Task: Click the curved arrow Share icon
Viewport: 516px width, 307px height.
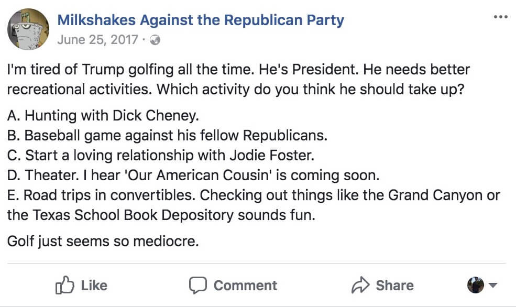Action: click(360, 285)
